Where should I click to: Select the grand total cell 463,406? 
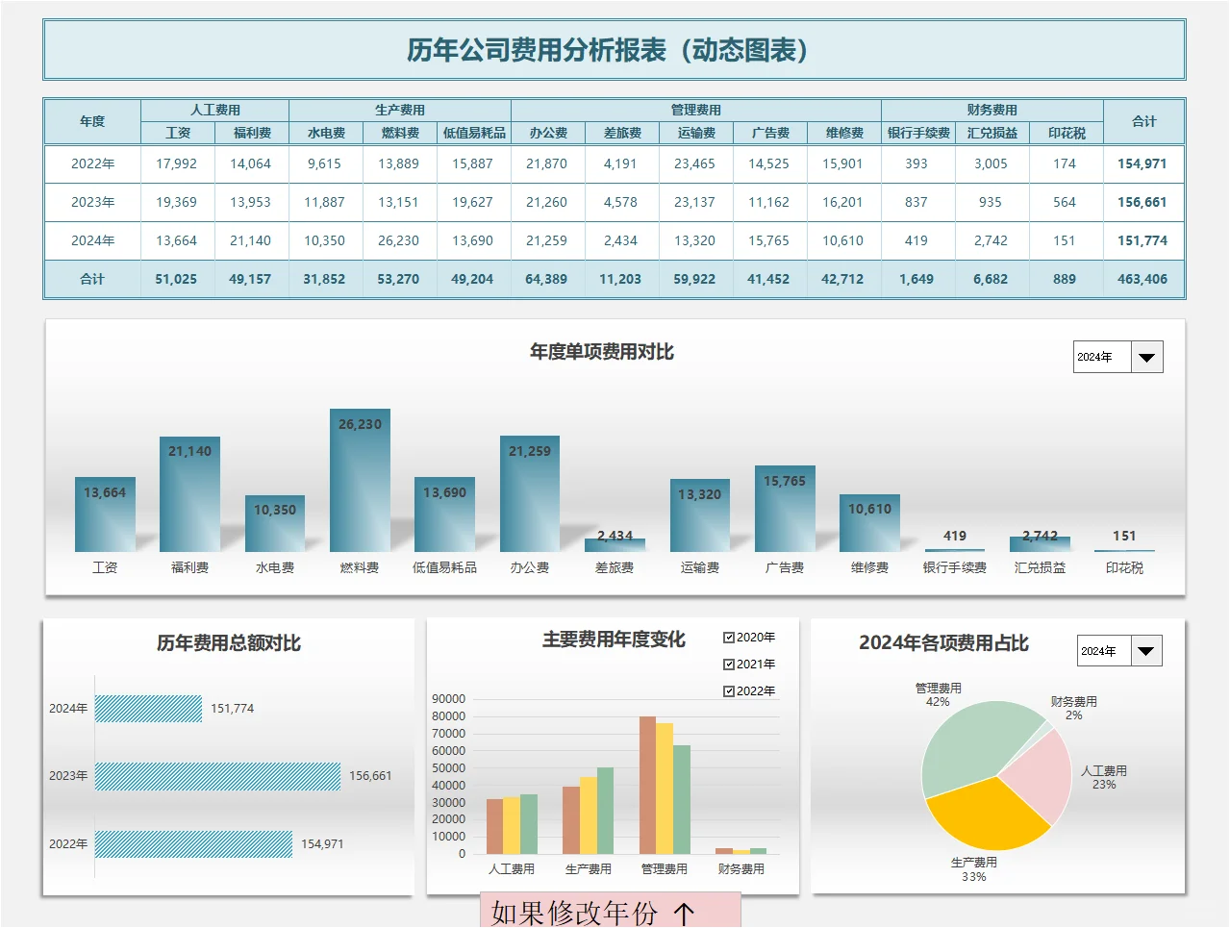pos(1142,279)
